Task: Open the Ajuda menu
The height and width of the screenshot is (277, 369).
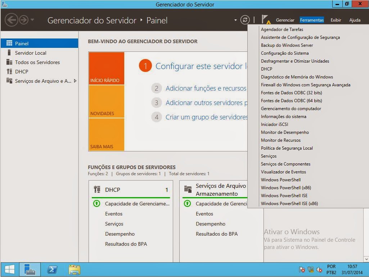Action: [355, 20]
